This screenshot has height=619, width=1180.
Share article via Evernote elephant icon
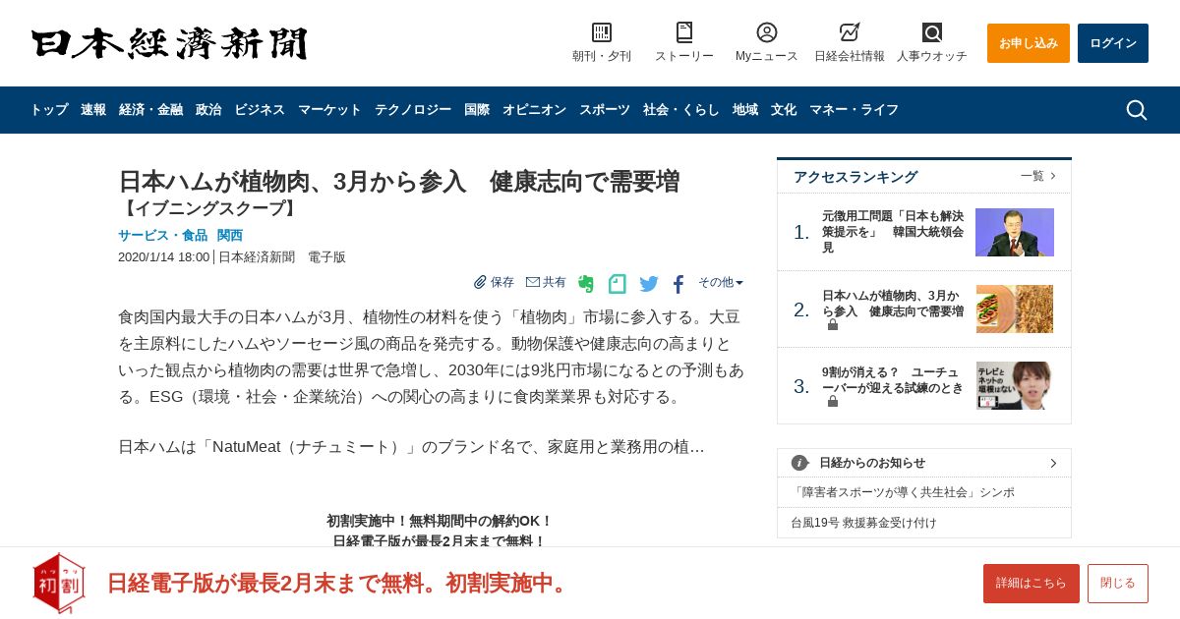[586, 284]
